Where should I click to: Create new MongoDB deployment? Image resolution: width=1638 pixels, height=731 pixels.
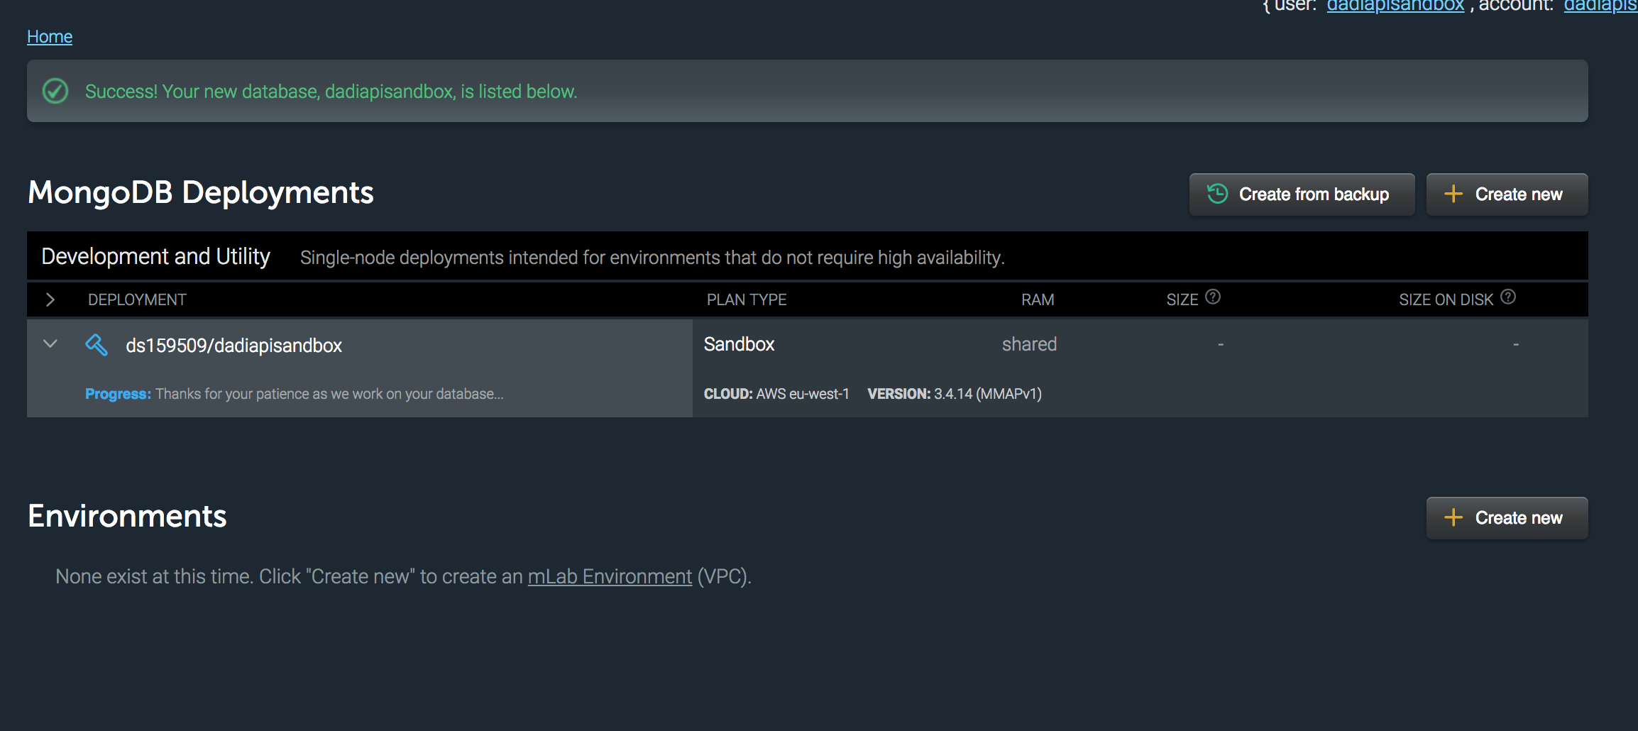[1507, 194]
